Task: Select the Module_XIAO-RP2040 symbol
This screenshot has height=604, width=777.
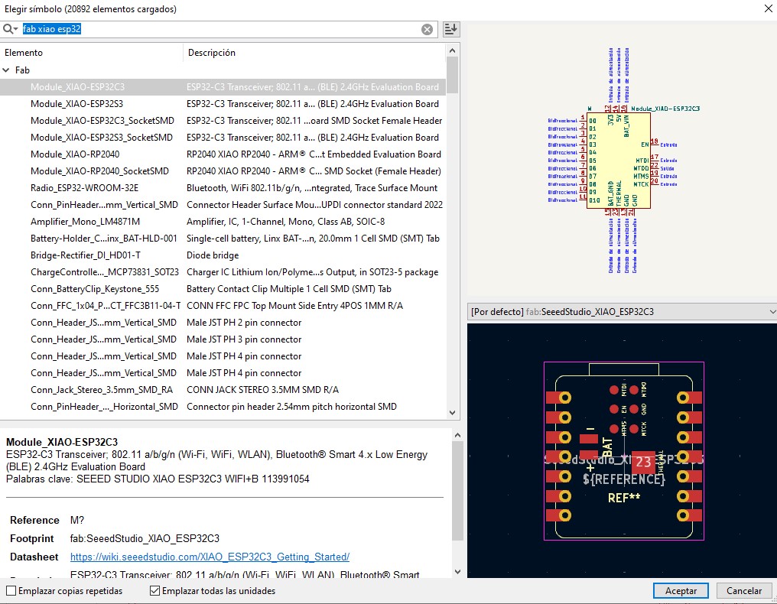Action: [x=223, y=154]
